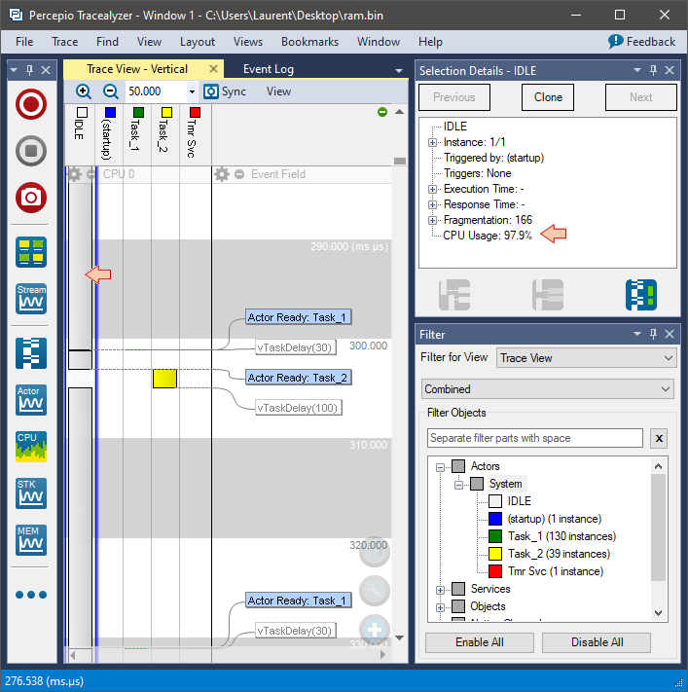Screen dimensions: 688x692
Task: Open Feedback speech bubble
Action: (x=641, y=42)
